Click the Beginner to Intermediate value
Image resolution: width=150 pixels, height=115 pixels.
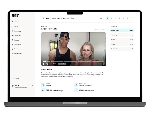point(87,91)
